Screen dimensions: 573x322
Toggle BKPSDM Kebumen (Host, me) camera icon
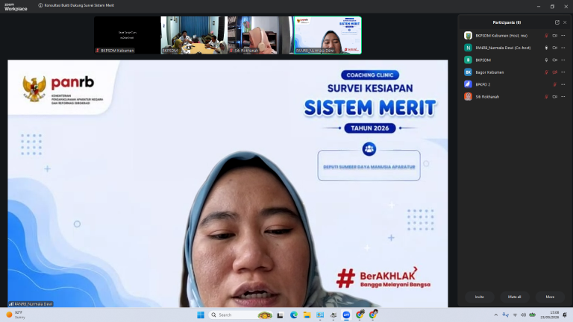click(555, 36)
